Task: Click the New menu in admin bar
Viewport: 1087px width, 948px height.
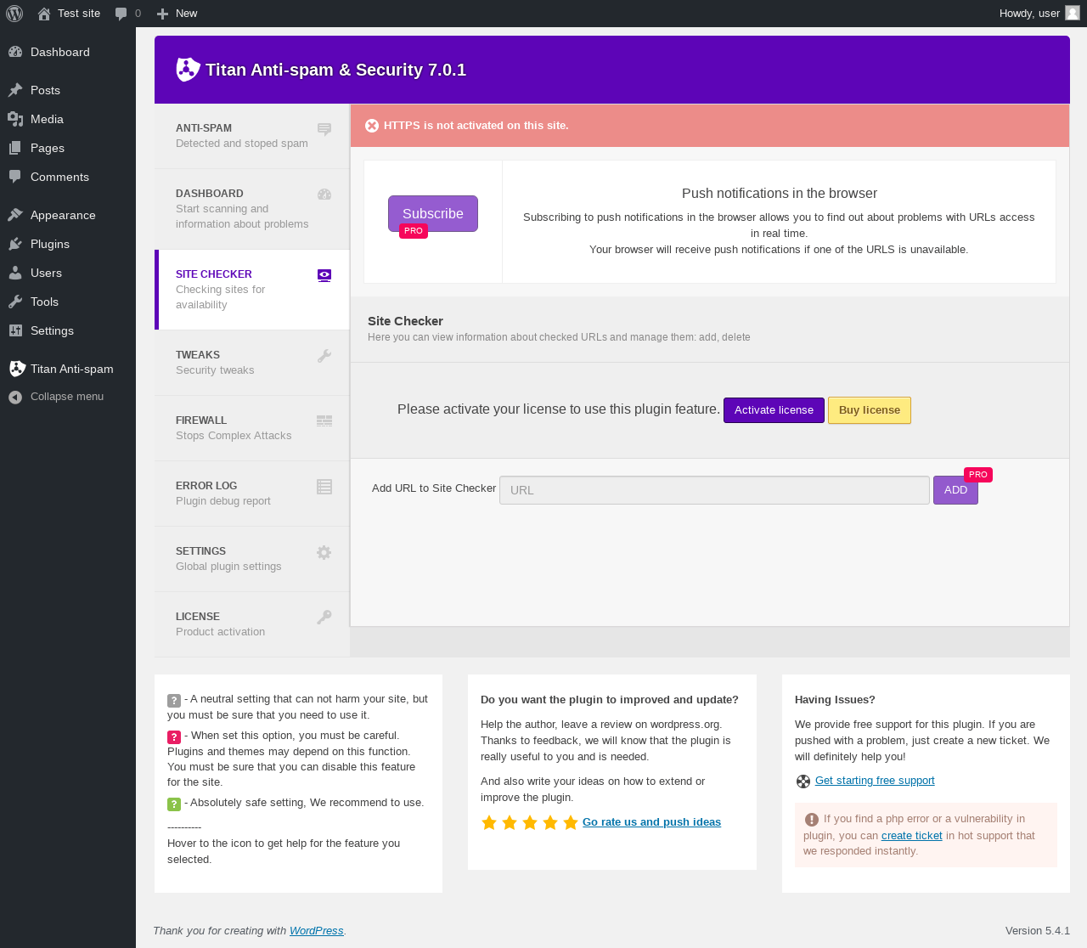Action: tap(177, 14)
